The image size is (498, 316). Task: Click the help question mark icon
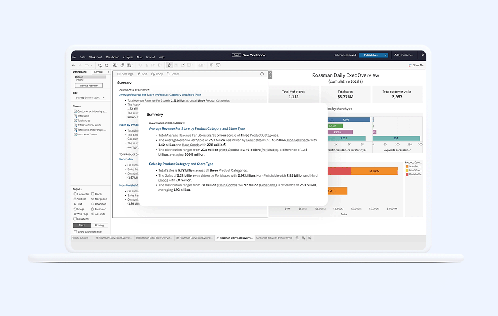pos(262,74)
